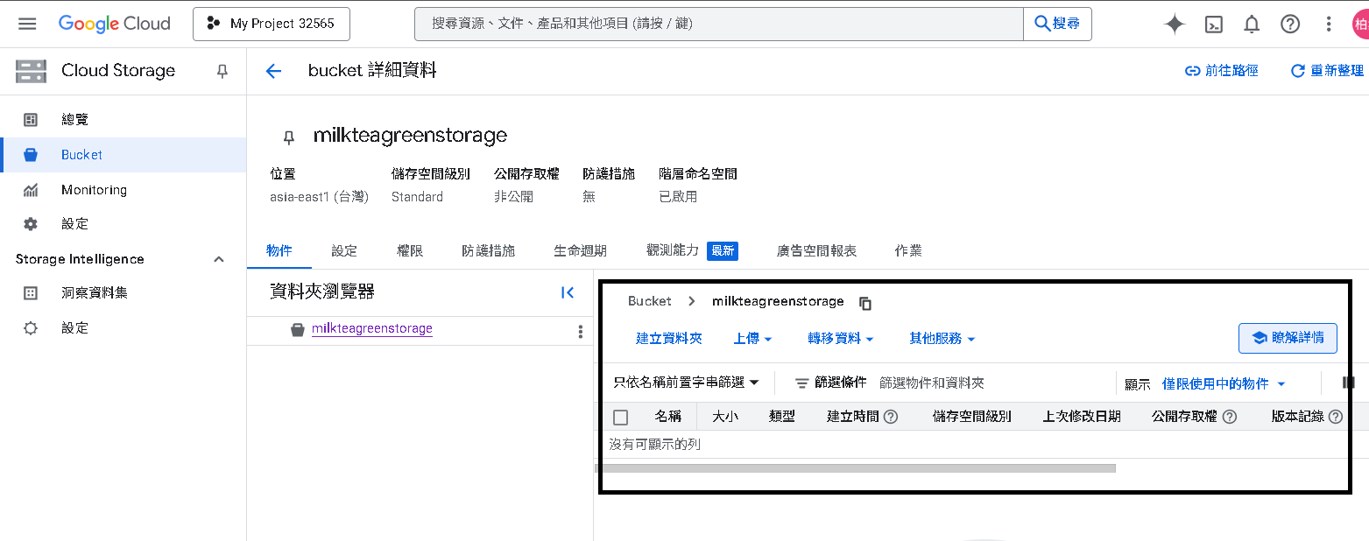1369x541 pixels.
Task: Tick the select-all objects checkbox
Action: pos(620,418)
